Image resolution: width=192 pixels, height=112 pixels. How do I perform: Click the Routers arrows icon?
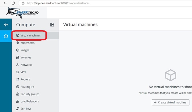pos(18,79)
